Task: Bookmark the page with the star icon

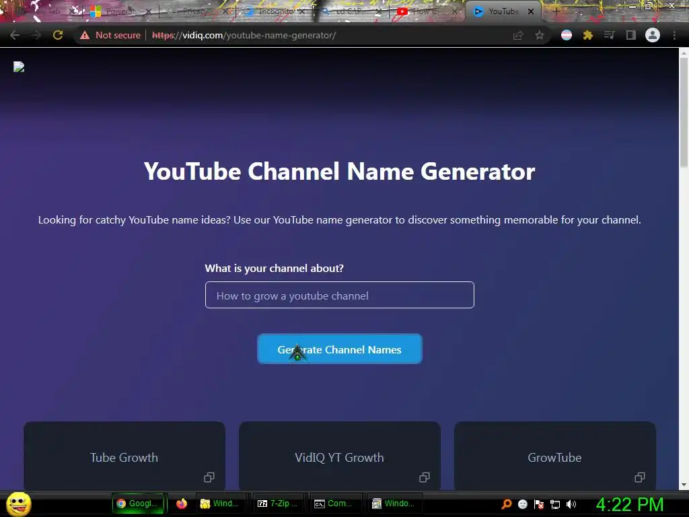Action: tap(540, 35)
